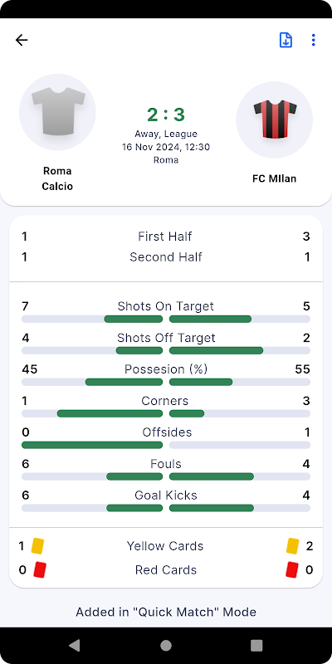Click the Possesion (%) stat bar

tap(166, 382)
